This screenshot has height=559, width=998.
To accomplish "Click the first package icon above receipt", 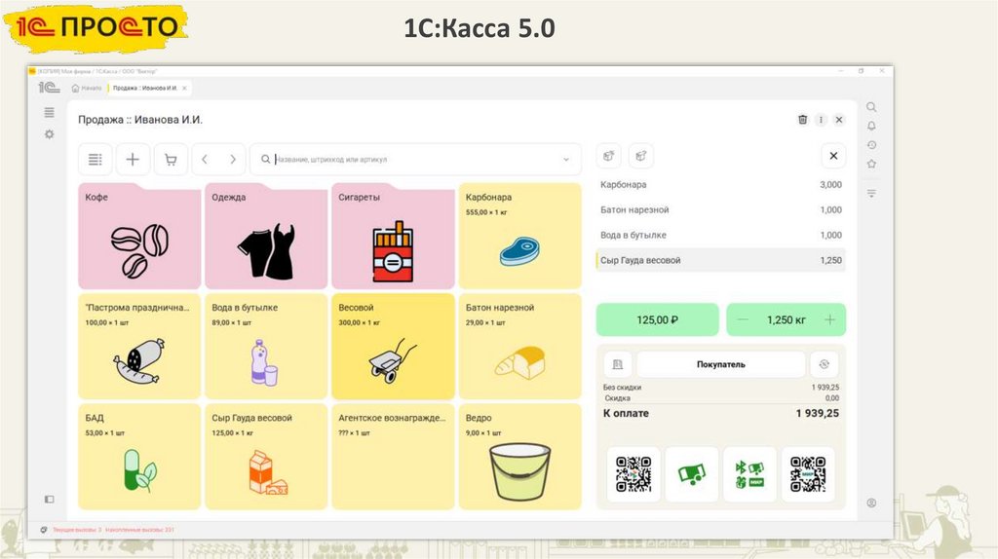I will pyautogui.click(x=608, y=156).
